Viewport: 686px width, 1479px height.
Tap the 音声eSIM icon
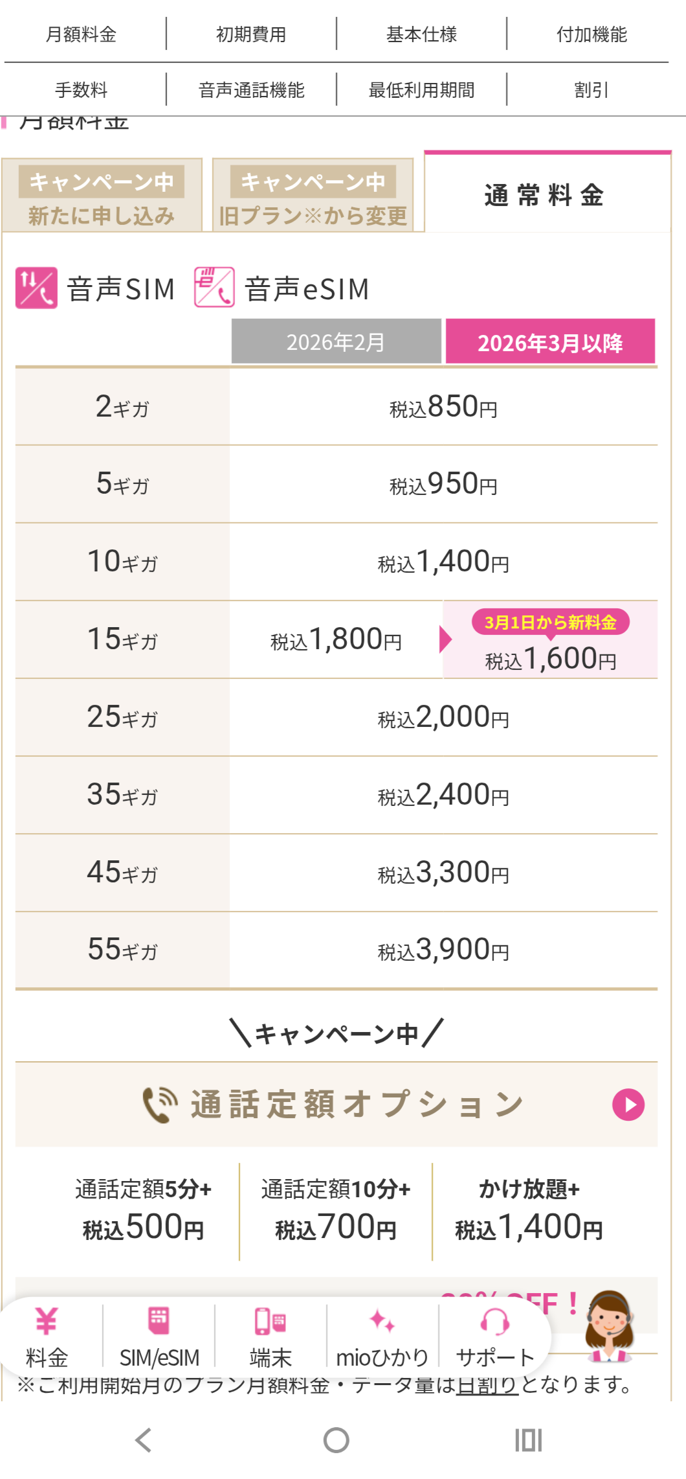pyautogui.click(x=214, y=288)
